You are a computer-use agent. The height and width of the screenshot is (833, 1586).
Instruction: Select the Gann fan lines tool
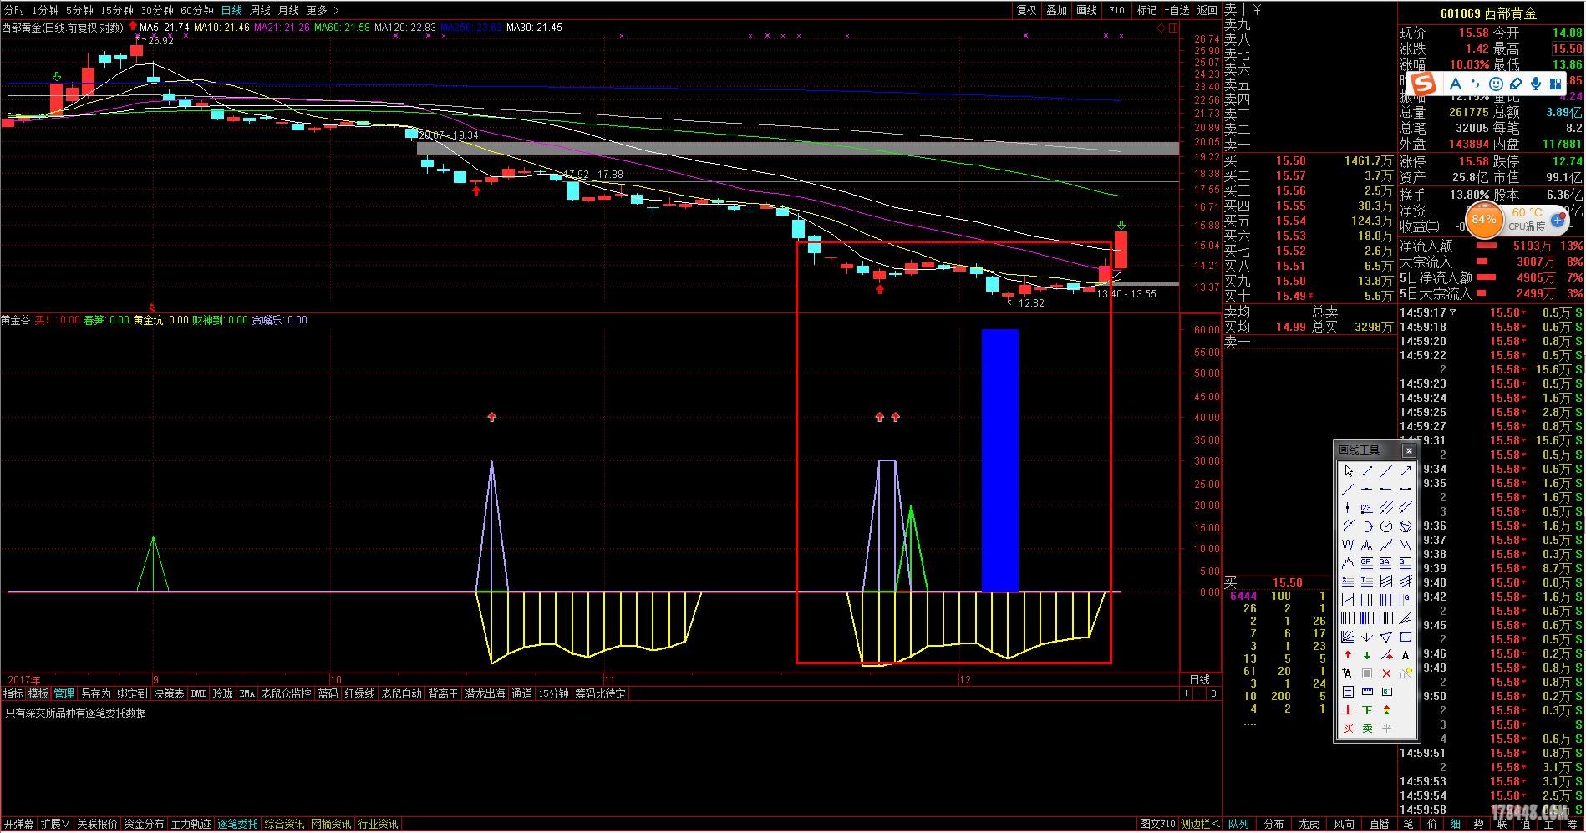click(1348, 637)
